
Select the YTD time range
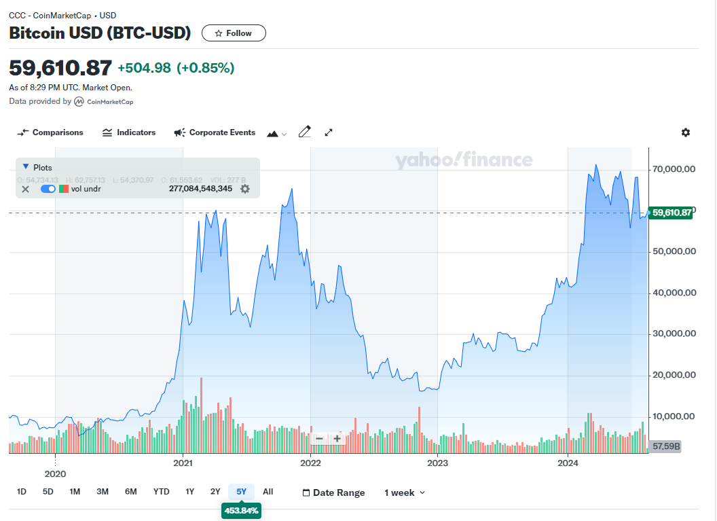(162, 492)
